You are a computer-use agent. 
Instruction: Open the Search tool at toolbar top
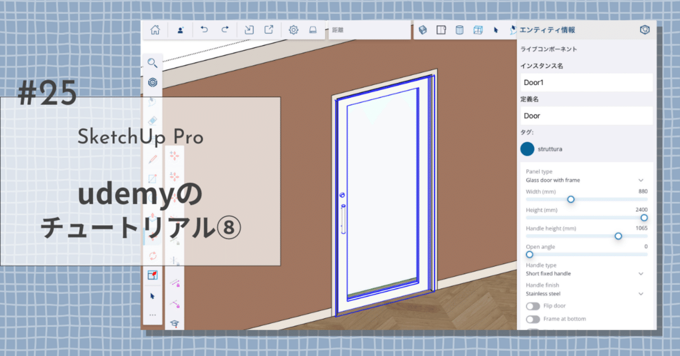click(x=152, y=63)
